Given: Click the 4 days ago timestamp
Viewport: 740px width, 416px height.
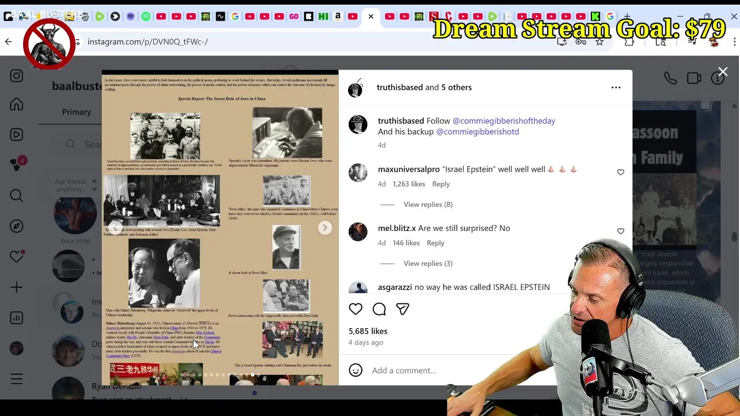Looking at the screenshot, I should click(365, 342).
